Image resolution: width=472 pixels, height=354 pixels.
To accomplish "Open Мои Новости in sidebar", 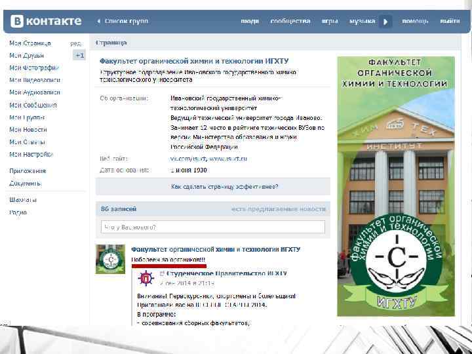I will (x=28, y=130).
